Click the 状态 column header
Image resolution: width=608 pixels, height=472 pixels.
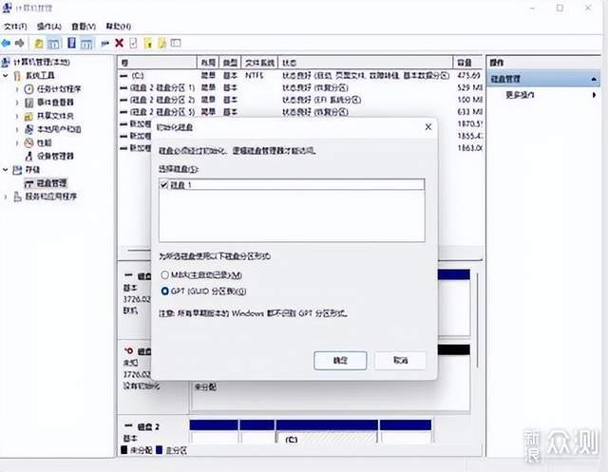click(x=365, y=63)
